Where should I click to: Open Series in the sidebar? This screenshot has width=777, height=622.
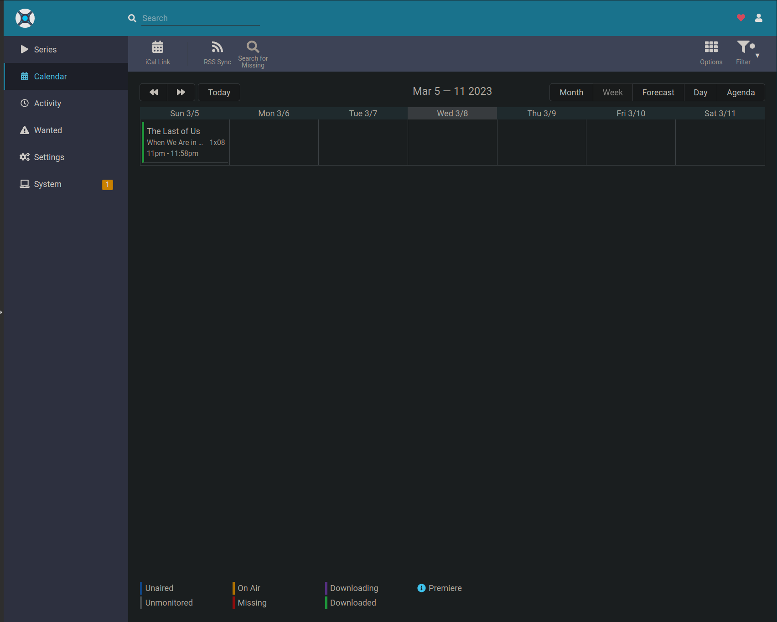click(66, 49)
